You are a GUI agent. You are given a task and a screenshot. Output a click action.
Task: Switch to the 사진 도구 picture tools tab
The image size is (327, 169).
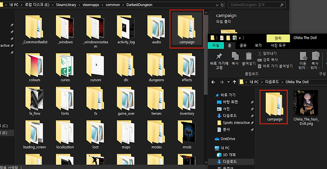coord(278,45)
